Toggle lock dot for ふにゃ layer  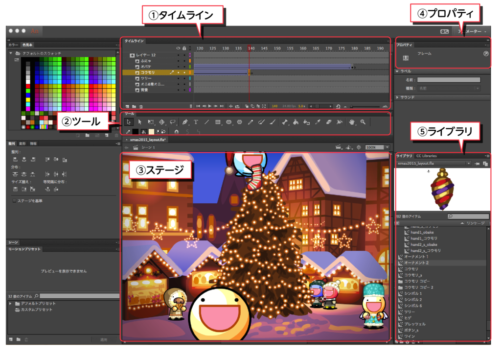[x=184, y=61]
